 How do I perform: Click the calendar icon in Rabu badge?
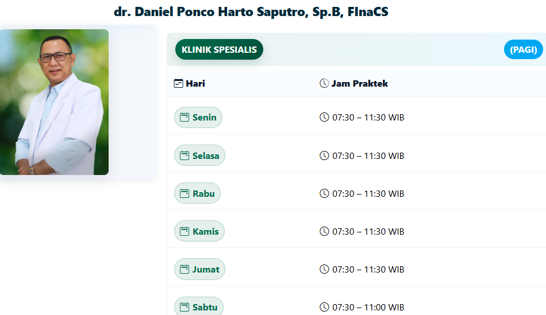point(184,193)
